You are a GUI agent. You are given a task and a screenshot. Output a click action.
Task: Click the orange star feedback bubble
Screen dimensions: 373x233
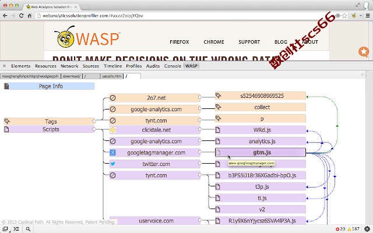364,51
